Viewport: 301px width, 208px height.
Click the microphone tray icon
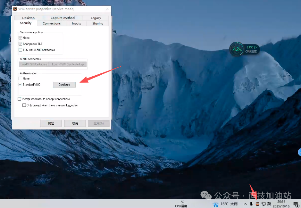tap(251, 204)
